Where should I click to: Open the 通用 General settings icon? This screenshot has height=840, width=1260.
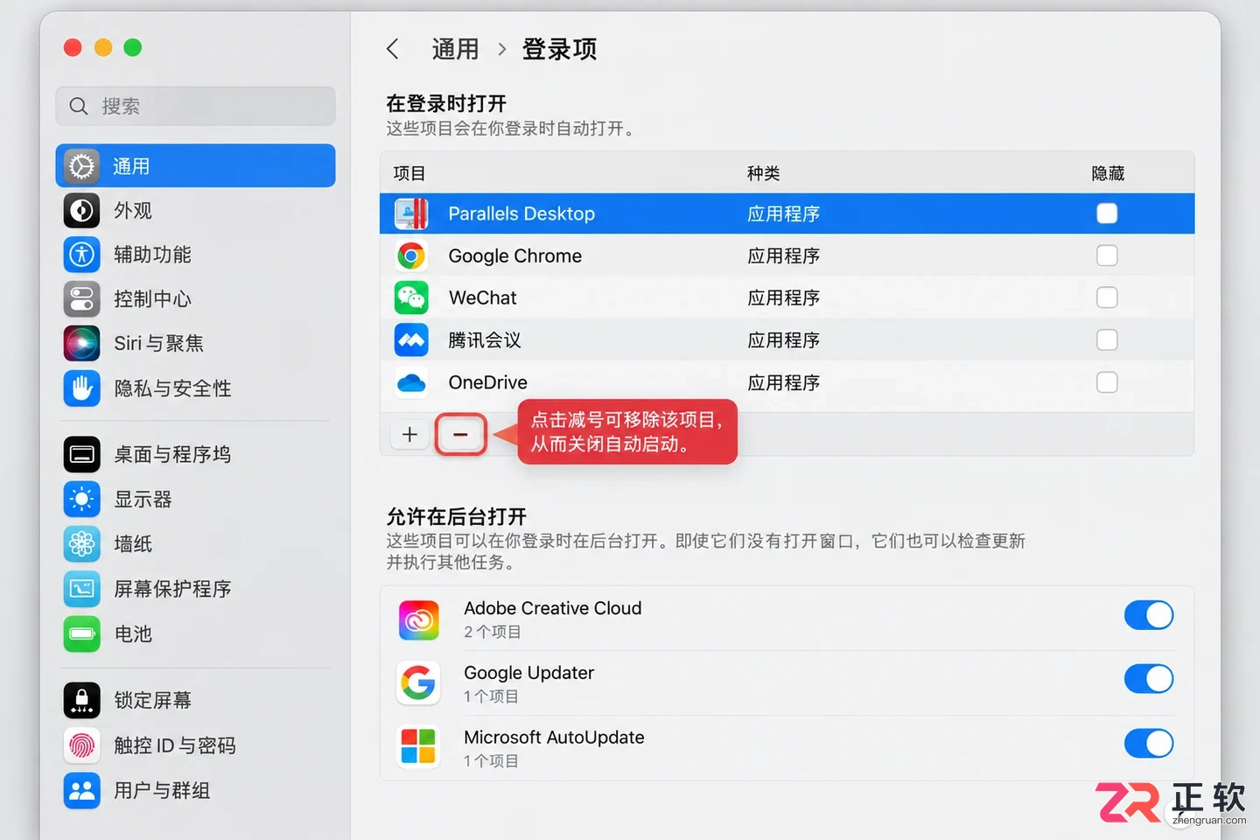pos(81,166)
